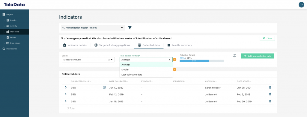Image resolution: width=307 pixels, height=117 pixels.
Task: Expand the 30% collected value row
Action: pyautogui.click(x=66, y=88)
